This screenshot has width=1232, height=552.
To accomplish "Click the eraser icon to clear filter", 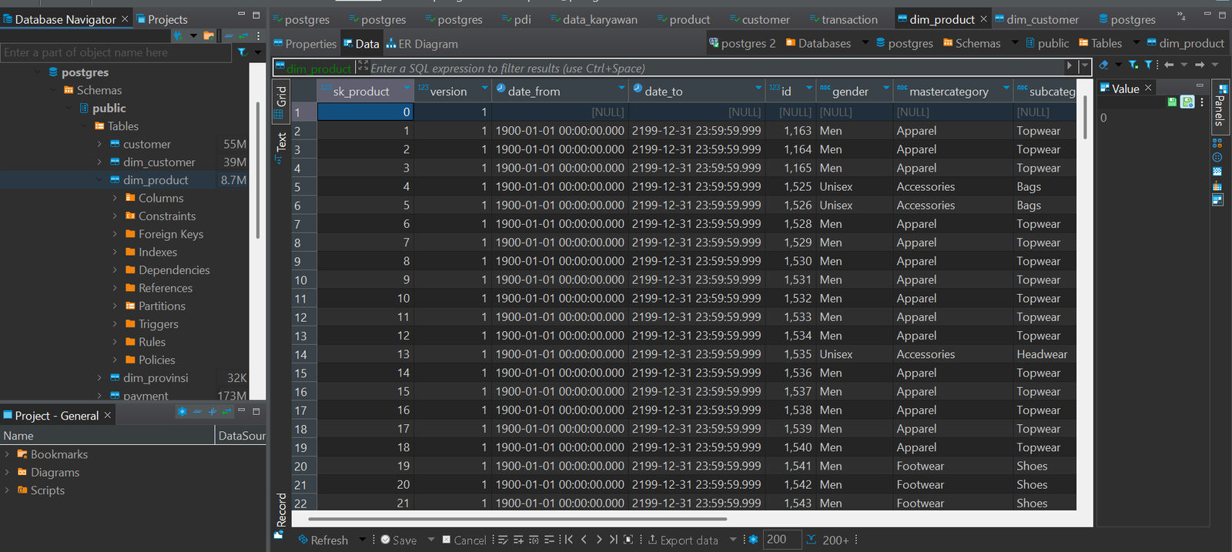I will pos(1104,65).
